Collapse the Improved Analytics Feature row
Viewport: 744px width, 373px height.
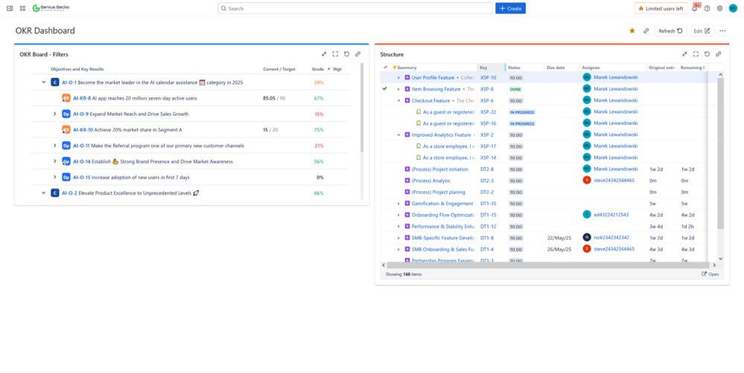[x=398, y=135]
